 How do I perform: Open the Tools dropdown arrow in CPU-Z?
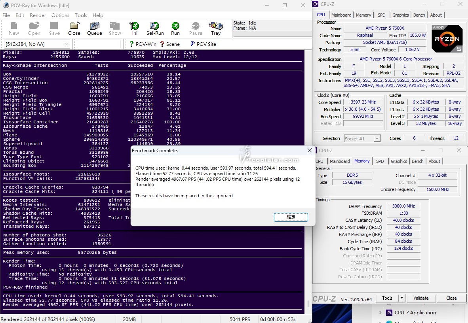401,298
